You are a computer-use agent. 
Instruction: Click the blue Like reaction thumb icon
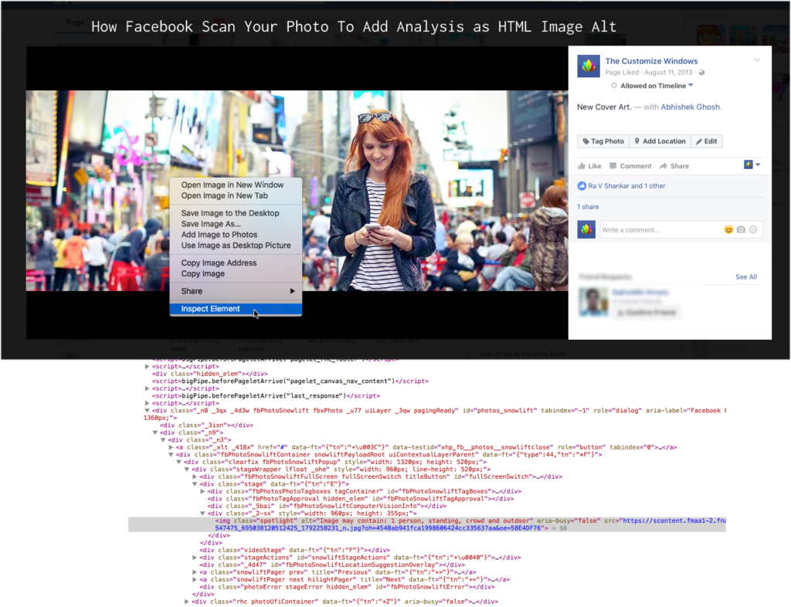[582, 186]
